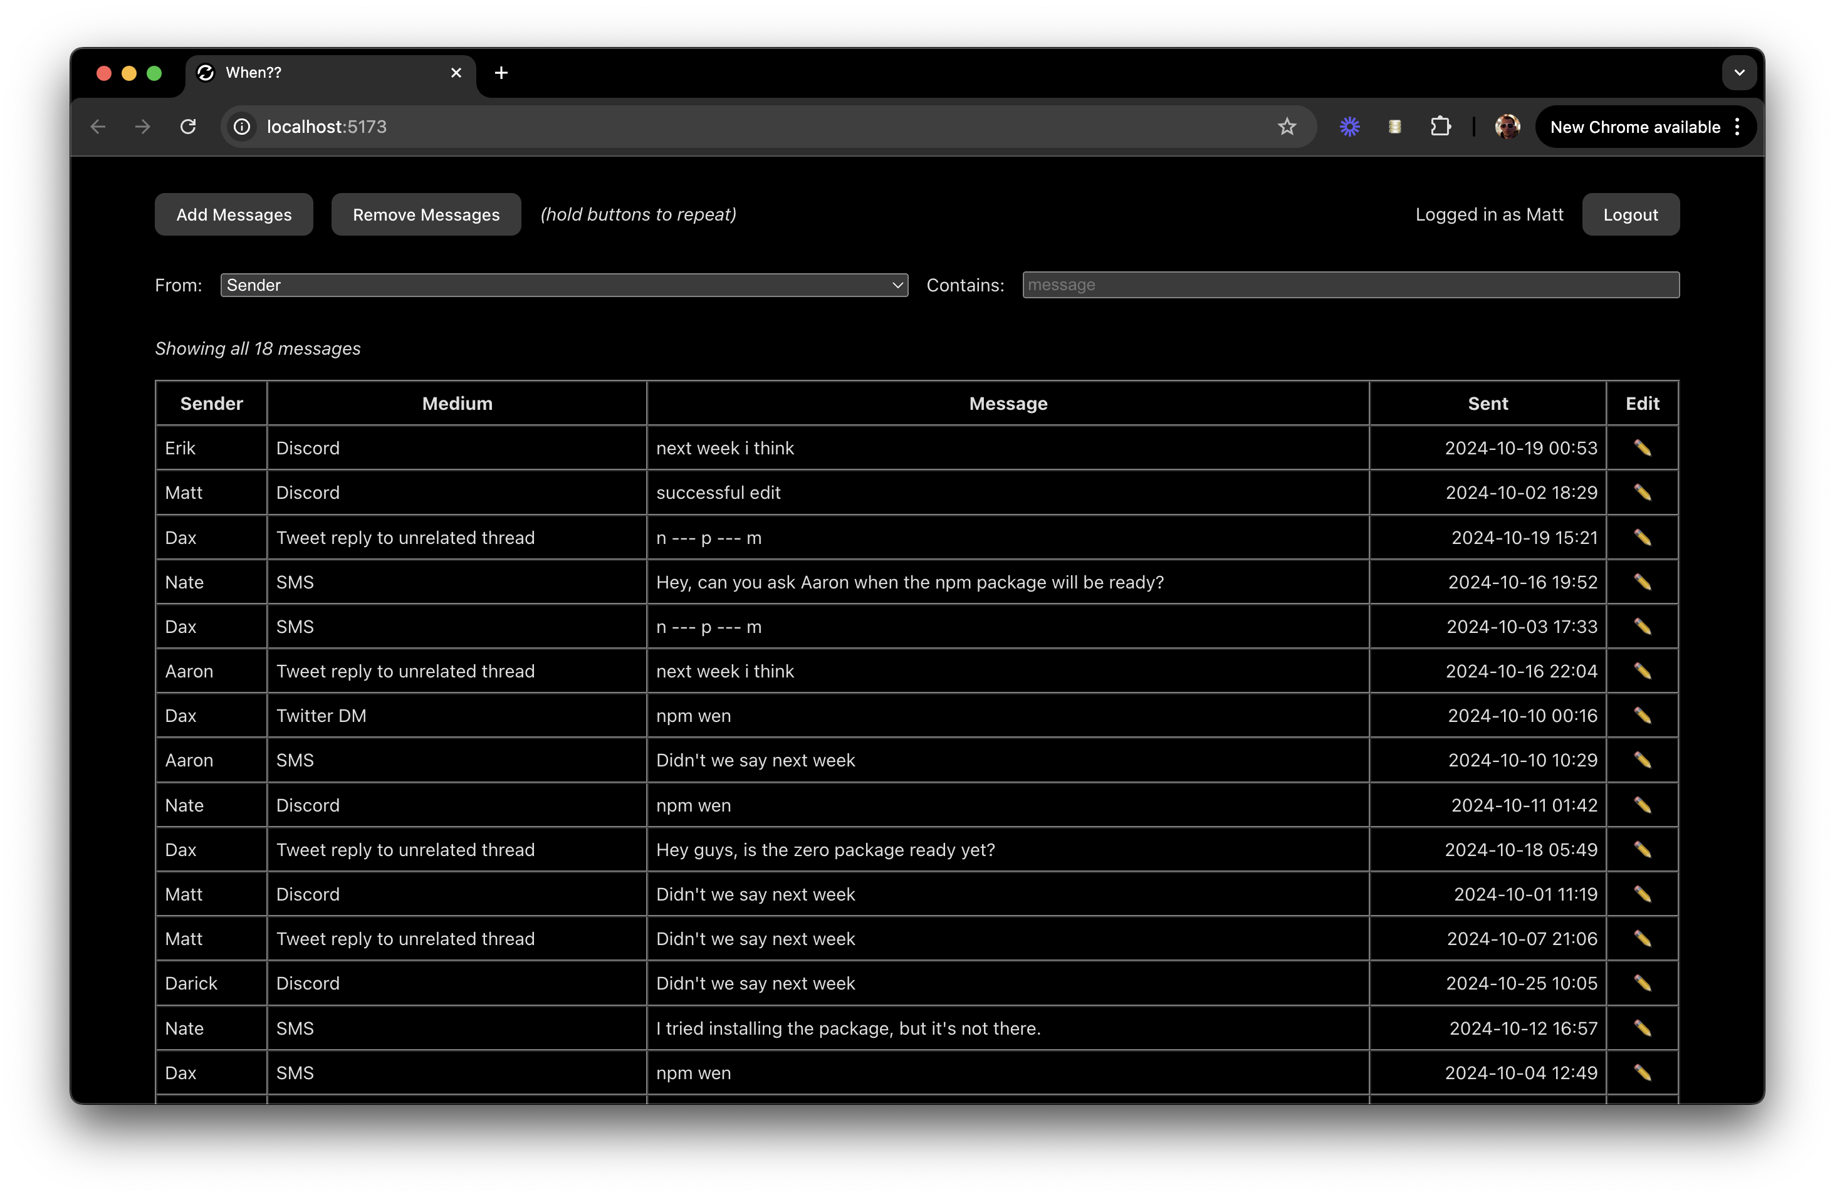Bookmark this page with the star icon
Image resolution: width=1835 pixels, height=1197 pixels.
click(1287, 127)
